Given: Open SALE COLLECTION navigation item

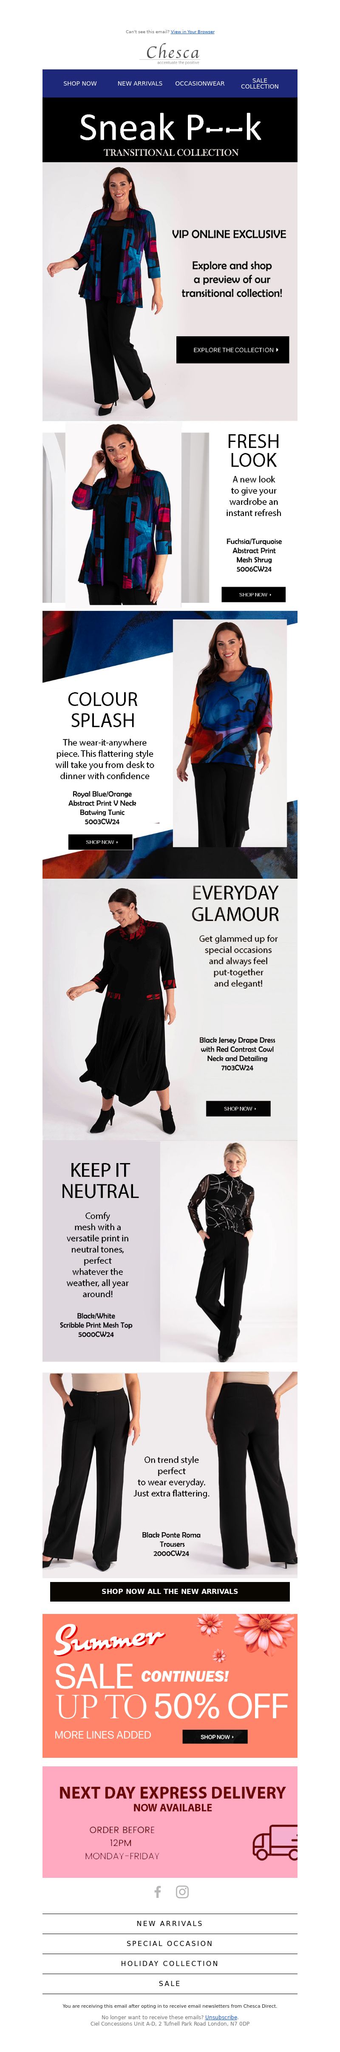Looking at the screenshot, I should [260, 83].
